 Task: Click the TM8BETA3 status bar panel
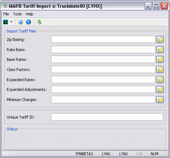[84, 154]
